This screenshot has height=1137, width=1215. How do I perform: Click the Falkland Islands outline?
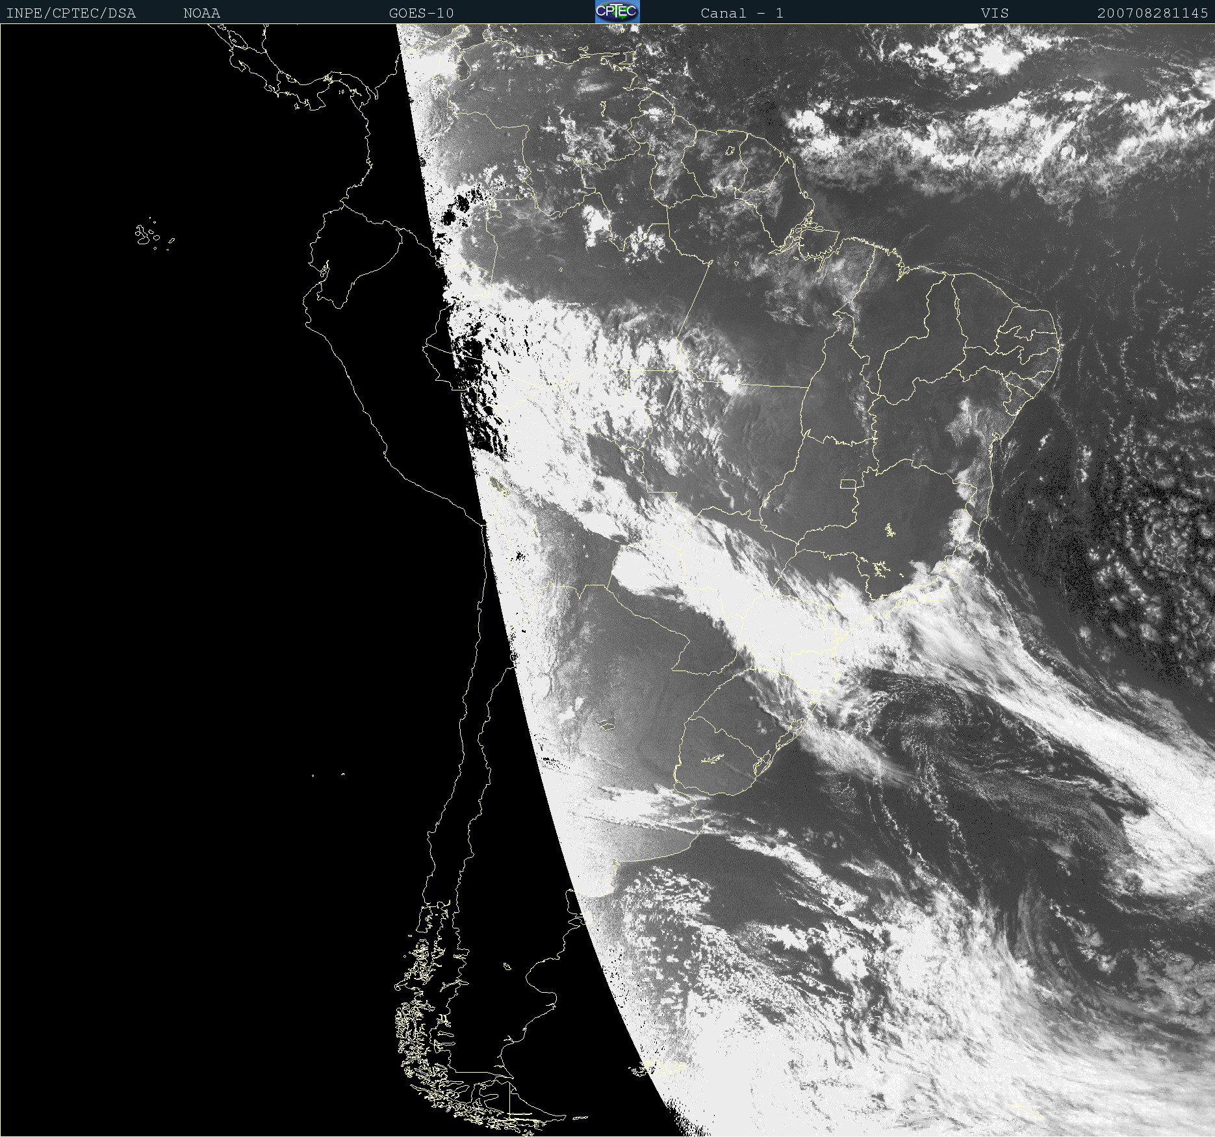coord(659,1067)
